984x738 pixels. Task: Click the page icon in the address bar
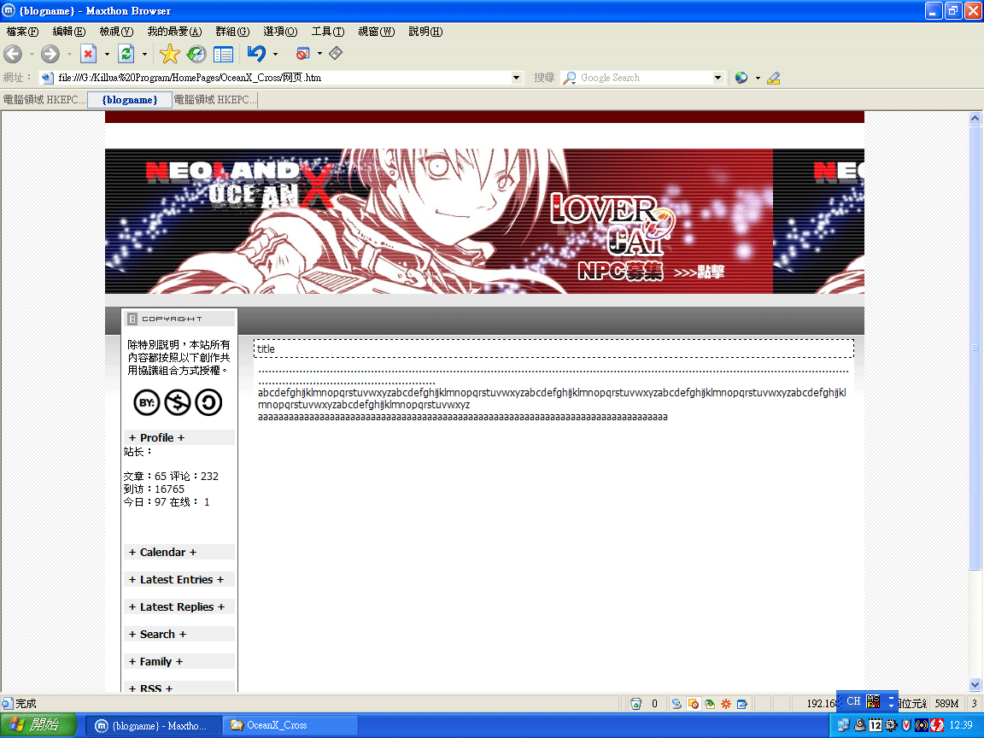click(47, 78)
